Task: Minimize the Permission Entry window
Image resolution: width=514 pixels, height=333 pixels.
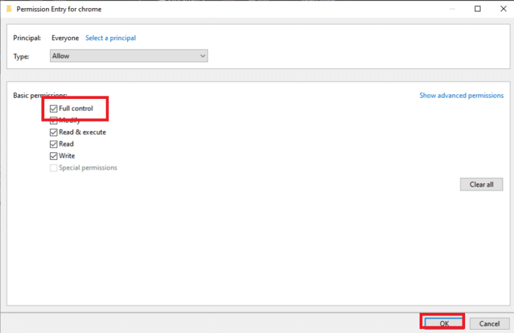Action: [x=452, y=9]
